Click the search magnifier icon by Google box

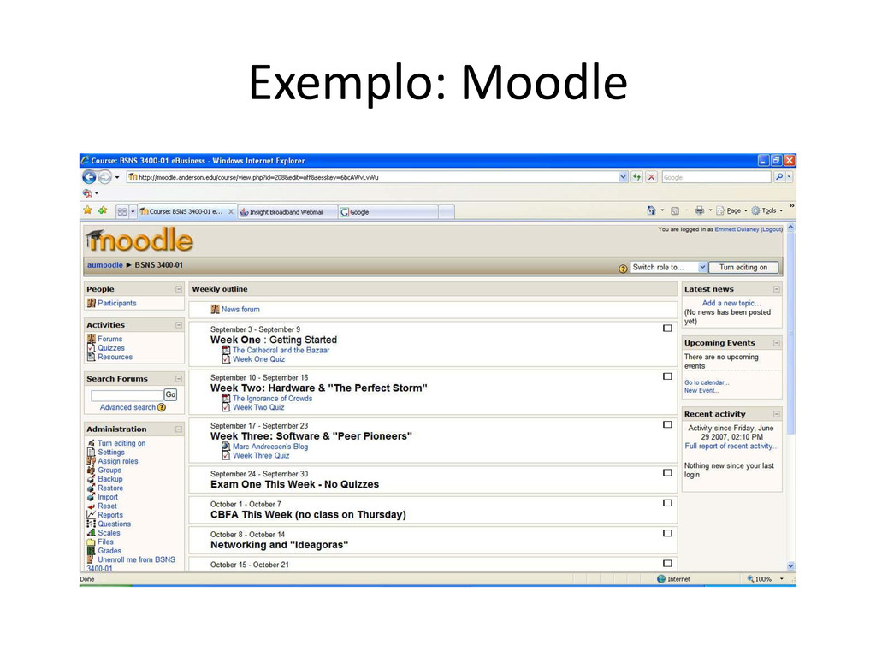click(778, 177)
